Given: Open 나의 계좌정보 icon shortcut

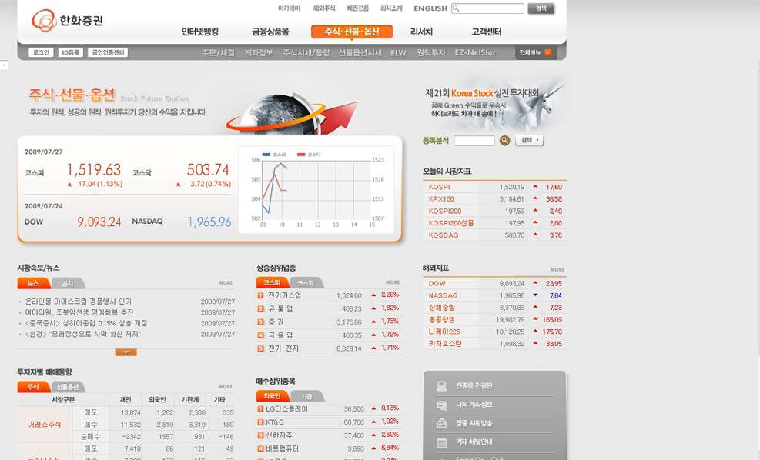Looking at the screenshot, I should pos(441,405).
